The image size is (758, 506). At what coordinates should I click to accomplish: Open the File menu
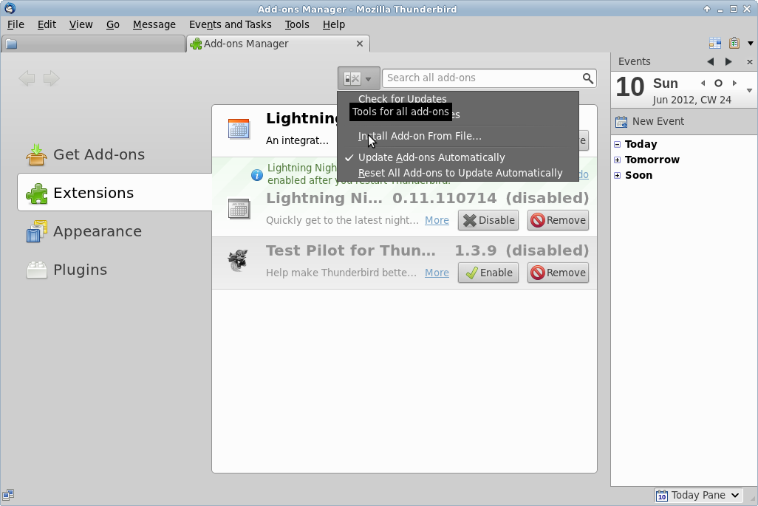click(x=16, y=24)
